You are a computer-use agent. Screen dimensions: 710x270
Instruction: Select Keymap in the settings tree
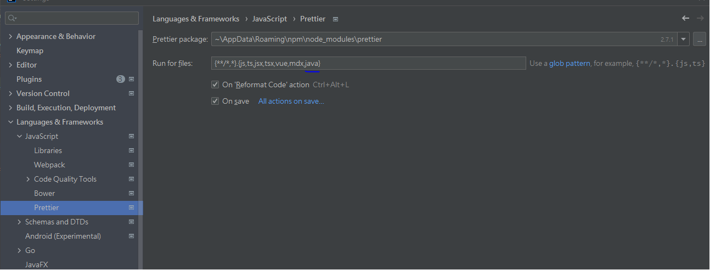click(x=30, y=50)
